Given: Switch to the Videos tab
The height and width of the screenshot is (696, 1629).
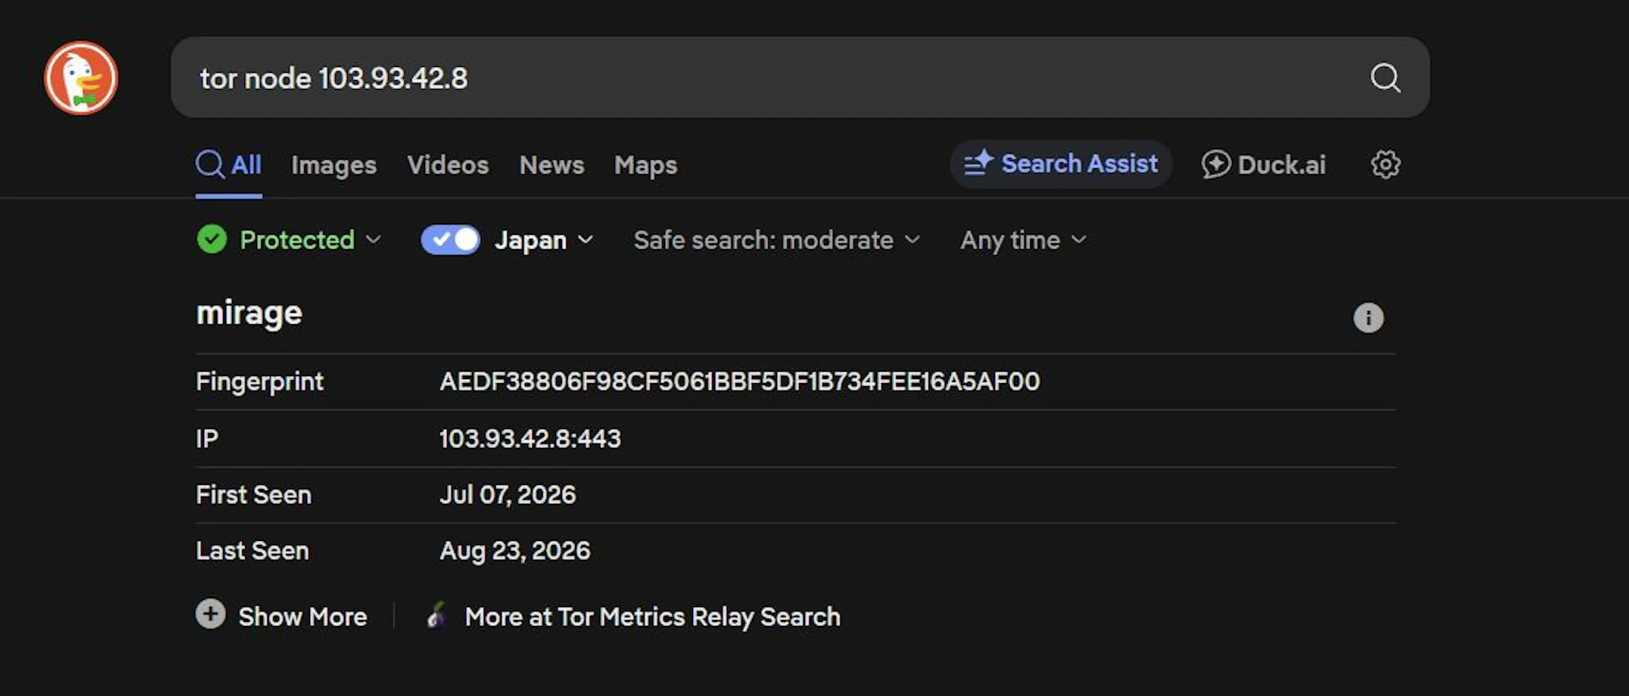Looking at the screenshot, I should 448,165.
